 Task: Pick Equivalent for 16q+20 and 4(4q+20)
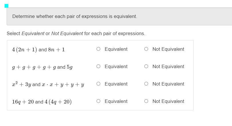(99, 101)
